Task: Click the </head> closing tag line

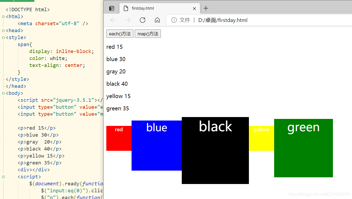Action: (16, 86)
